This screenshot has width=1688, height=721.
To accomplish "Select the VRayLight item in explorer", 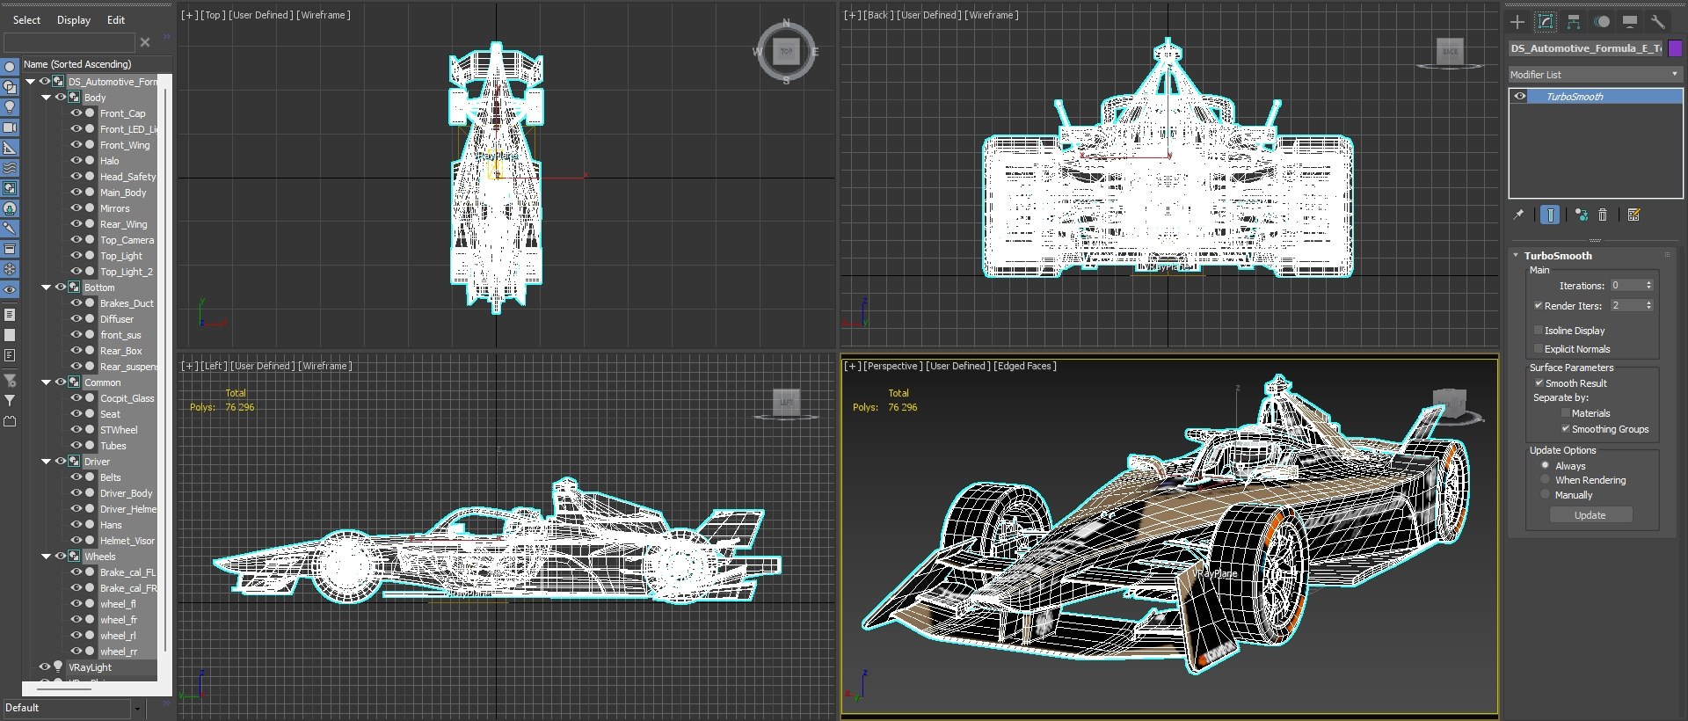I will tap(90, 666).
